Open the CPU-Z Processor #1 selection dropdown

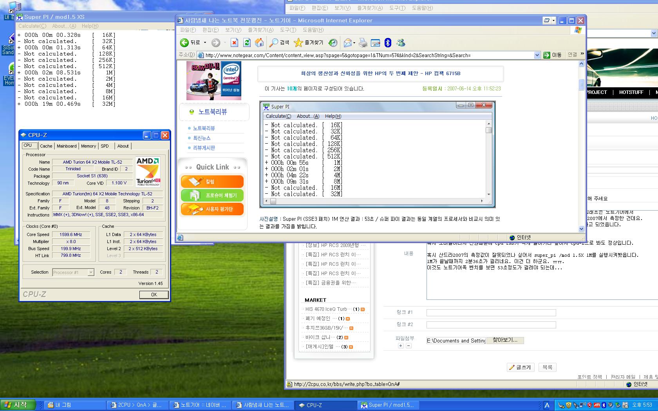[x=91, y=272]
